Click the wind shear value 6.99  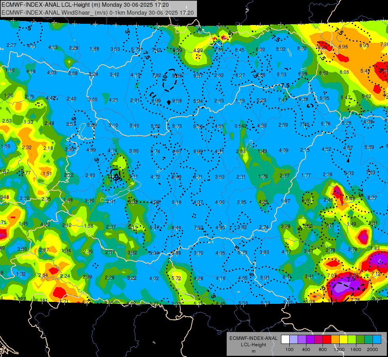coord(198,151)
